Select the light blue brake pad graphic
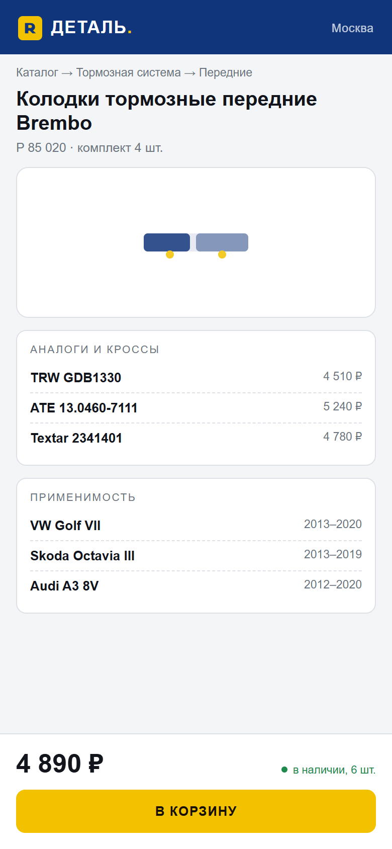 [x=222, y=242]
